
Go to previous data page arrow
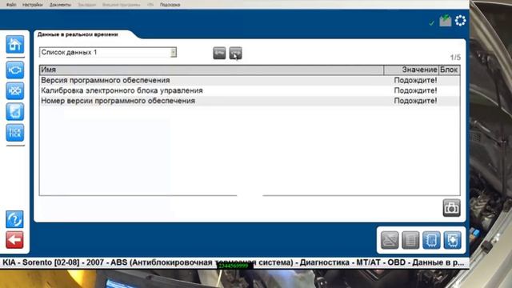tap(219, 54)
